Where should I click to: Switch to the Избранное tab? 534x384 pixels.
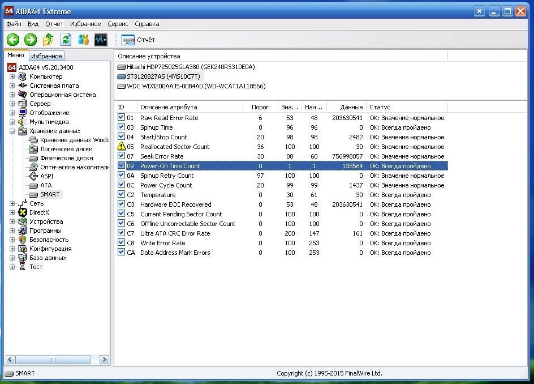46,56
